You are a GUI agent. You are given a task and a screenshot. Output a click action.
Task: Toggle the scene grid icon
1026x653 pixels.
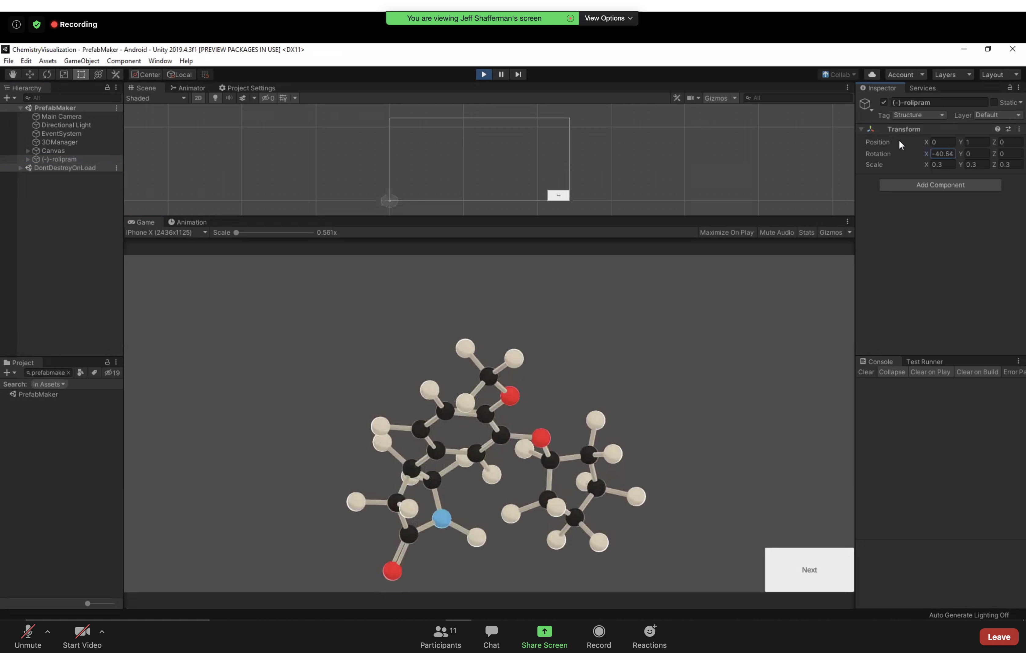coord(283,98)
